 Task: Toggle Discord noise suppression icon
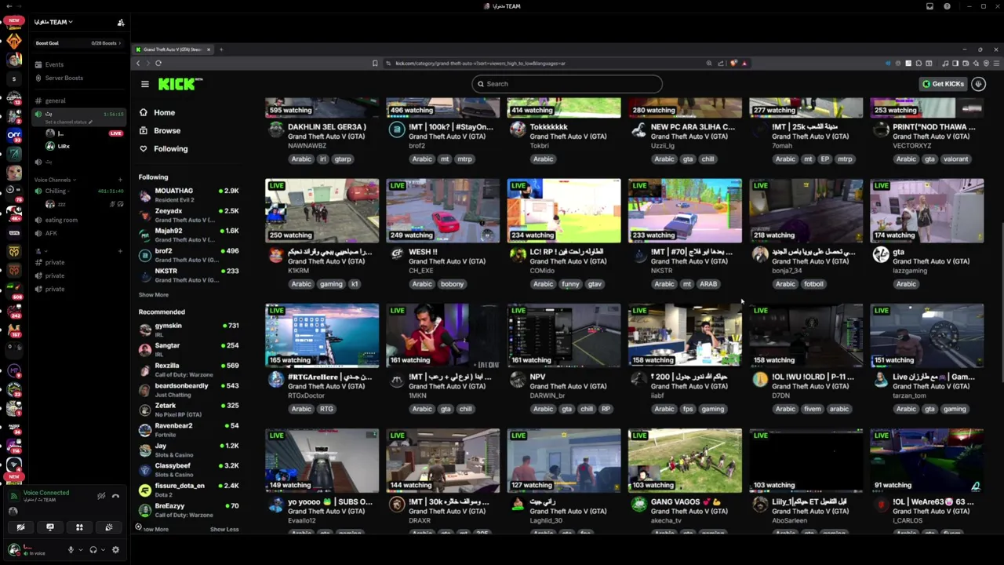point(101,496)
